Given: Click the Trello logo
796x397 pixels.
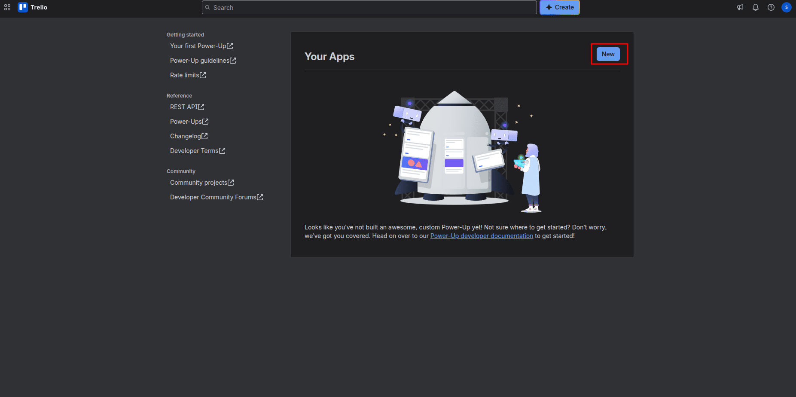Looking at the screenshot, I should coord(33,7).
